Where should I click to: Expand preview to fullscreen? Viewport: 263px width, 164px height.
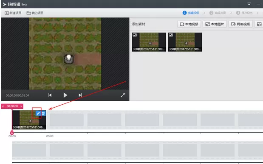(x=123, y=95)
